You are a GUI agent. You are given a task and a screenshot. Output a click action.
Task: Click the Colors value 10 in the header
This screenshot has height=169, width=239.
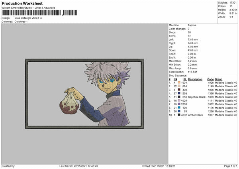(231, 6)
